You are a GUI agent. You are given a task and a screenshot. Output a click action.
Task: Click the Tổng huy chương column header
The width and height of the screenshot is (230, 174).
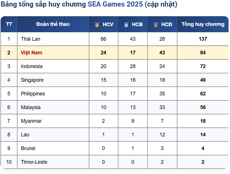203,24
